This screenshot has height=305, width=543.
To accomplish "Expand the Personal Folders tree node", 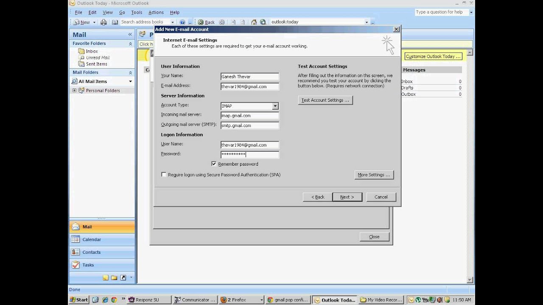I will tap(74, 90).
